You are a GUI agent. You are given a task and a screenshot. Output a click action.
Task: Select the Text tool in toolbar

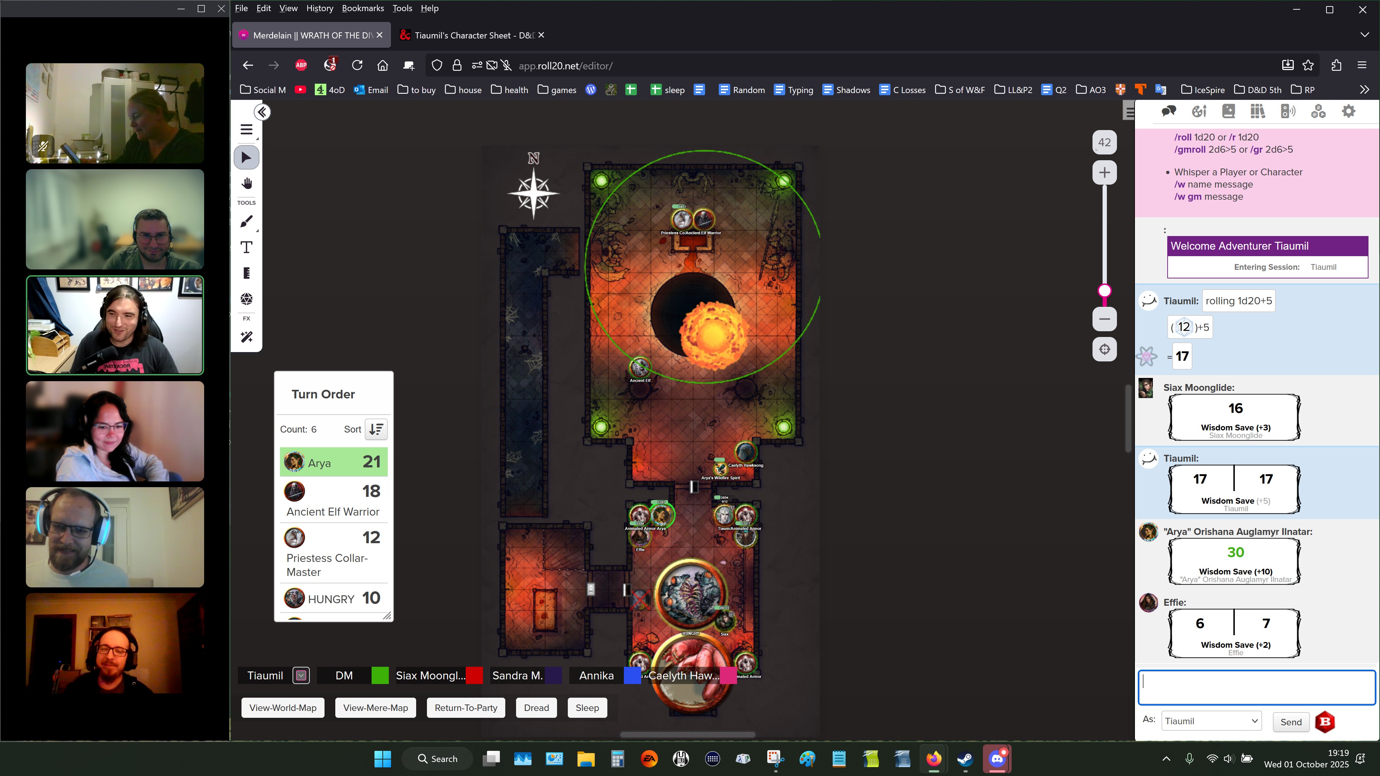pyautogui.click(x=247, y=248)
